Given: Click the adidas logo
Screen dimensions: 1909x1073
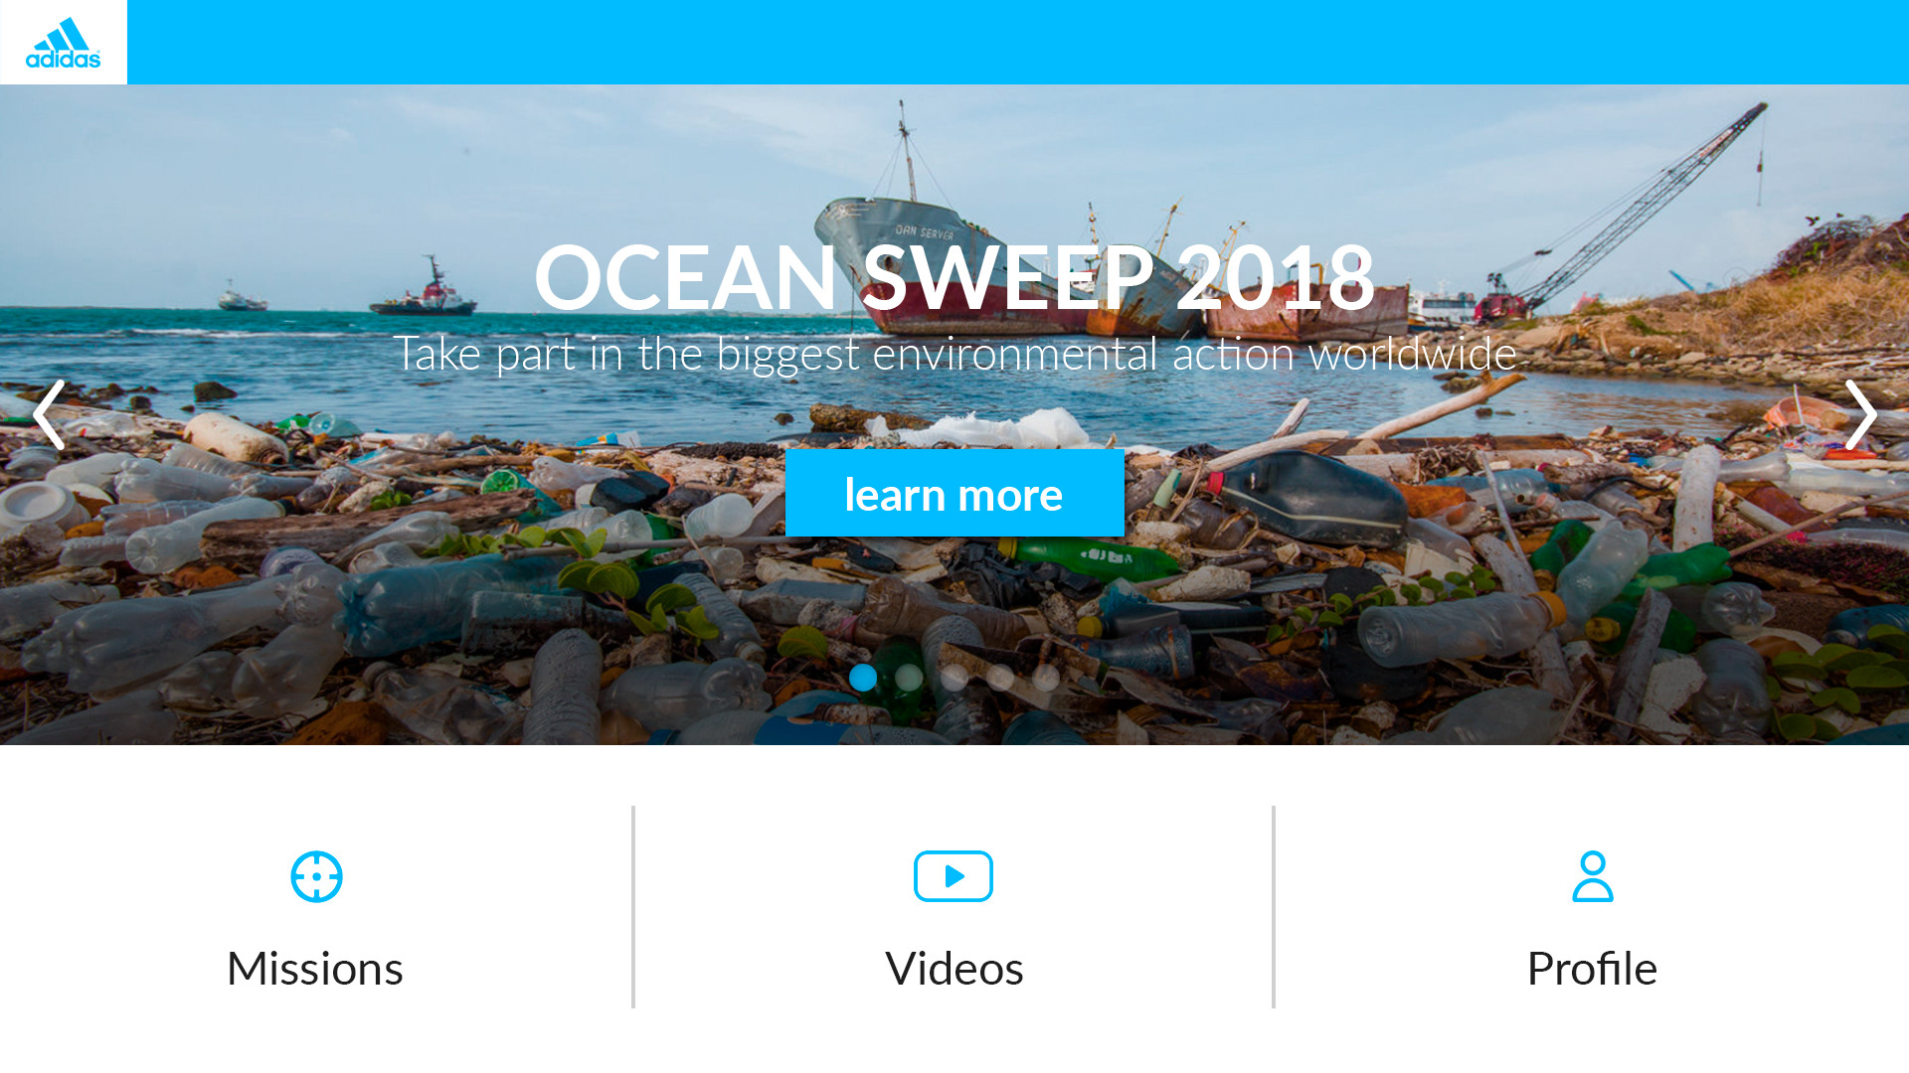Looking at the screenshot, I should pyautogui.click(x=63, y=43).
